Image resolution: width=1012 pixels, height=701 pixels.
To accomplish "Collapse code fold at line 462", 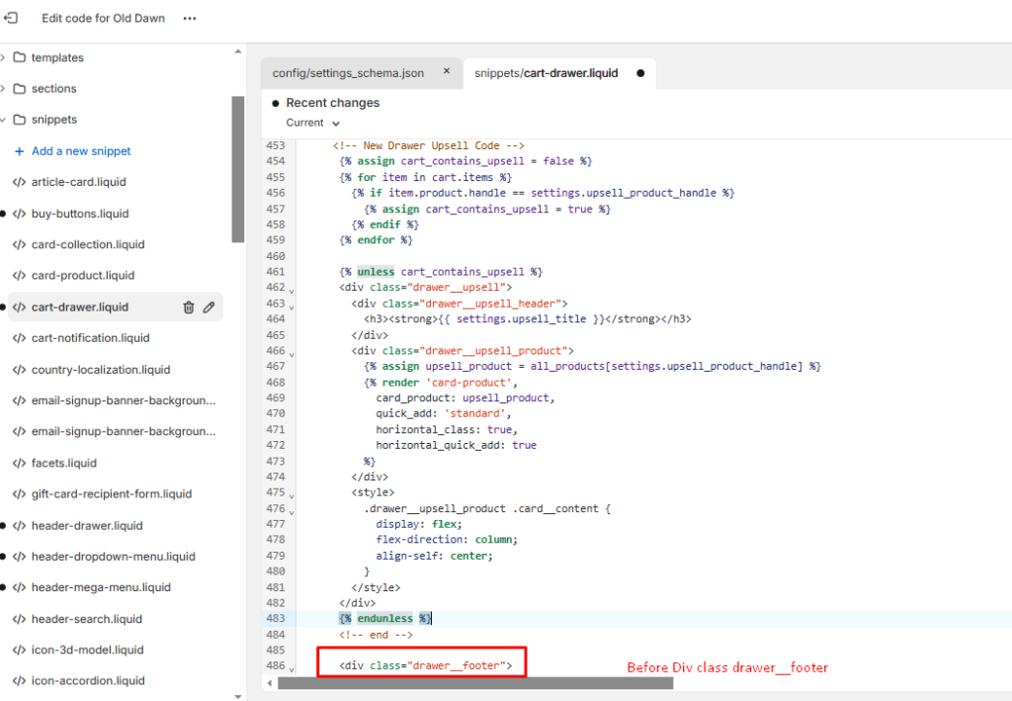I will pyautogui.click(x=292, y=291).
